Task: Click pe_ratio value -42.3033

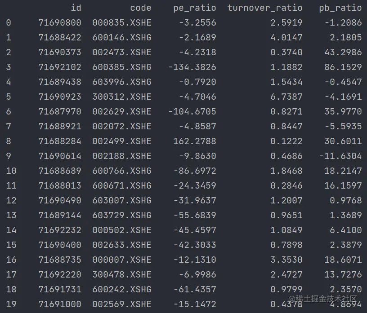Action: click(x=195, y=245)
